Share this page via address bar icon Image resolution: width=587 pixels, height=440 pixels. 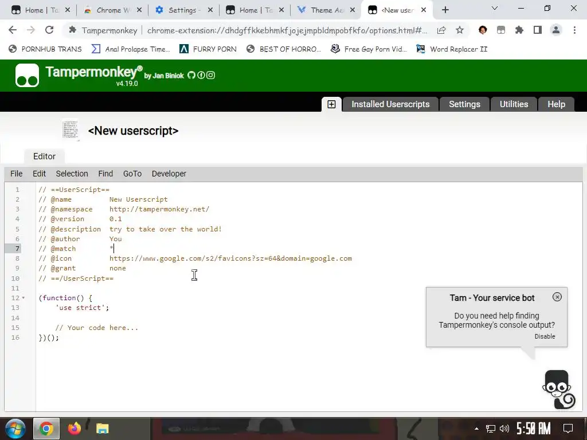click(441, 30)
